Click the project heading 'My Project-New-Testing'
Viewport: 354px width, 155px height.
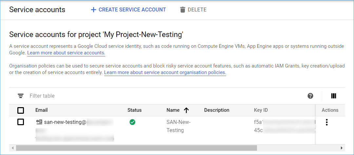tap(96, 35)
